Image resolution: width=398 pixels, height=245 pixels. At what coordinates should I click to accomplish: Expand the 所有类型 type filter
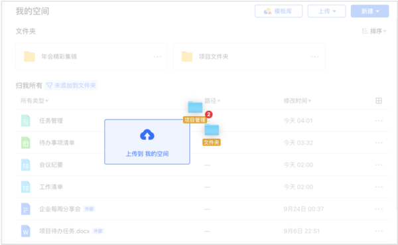[x=34, y=101]
